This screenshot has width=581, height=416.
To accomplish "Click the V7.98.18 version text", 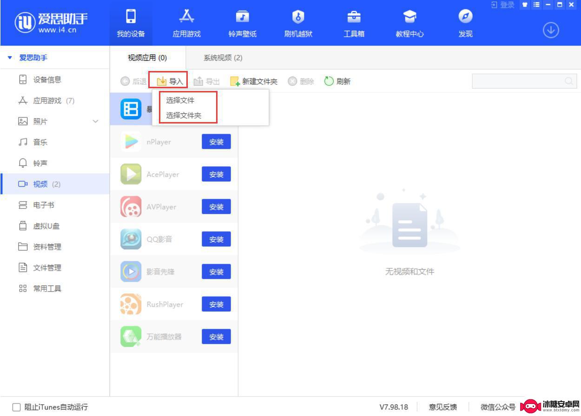I will [394, 407].
